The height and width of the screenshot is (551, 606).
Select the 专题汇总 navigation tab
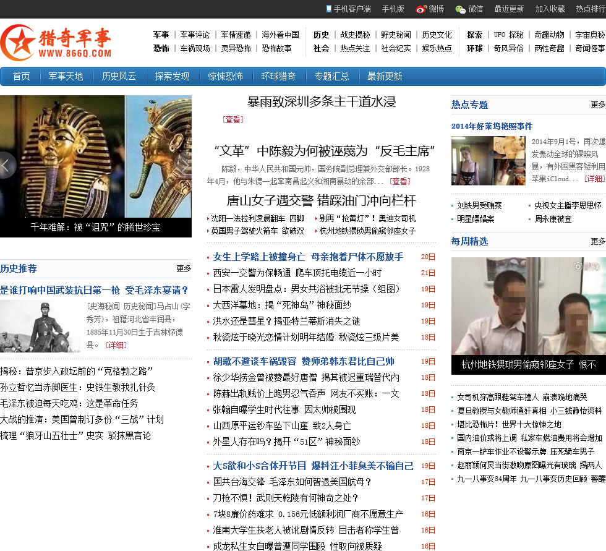(332, 77)
